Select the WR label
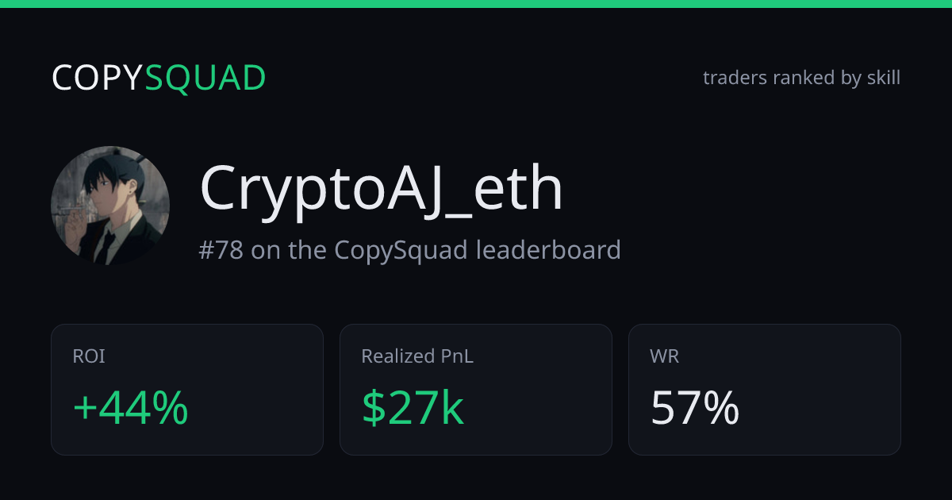Viewport: 952px width, 500px height. click(x=665, y=357)
